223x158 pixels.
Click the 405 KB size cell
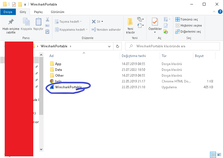[x=208, y=87]
